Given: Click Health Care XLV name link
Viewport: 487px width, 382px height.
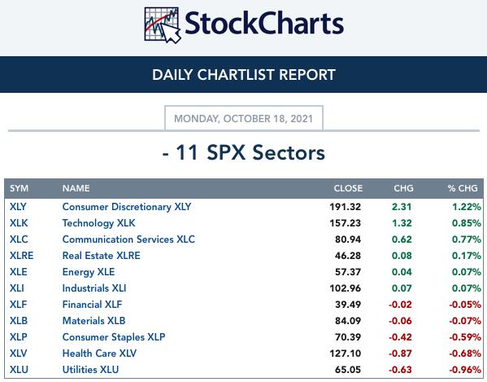Looking at the screenshot, I should pyautogui.click(x=99, y=353).
